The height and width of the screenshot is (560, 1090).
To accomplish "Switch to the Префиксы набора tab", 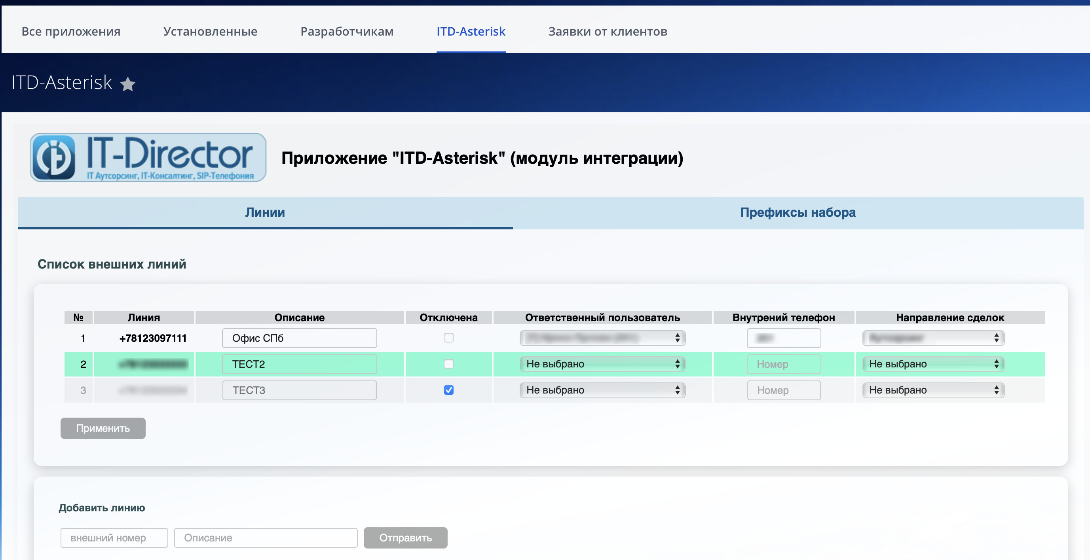I will coord(798,212).
